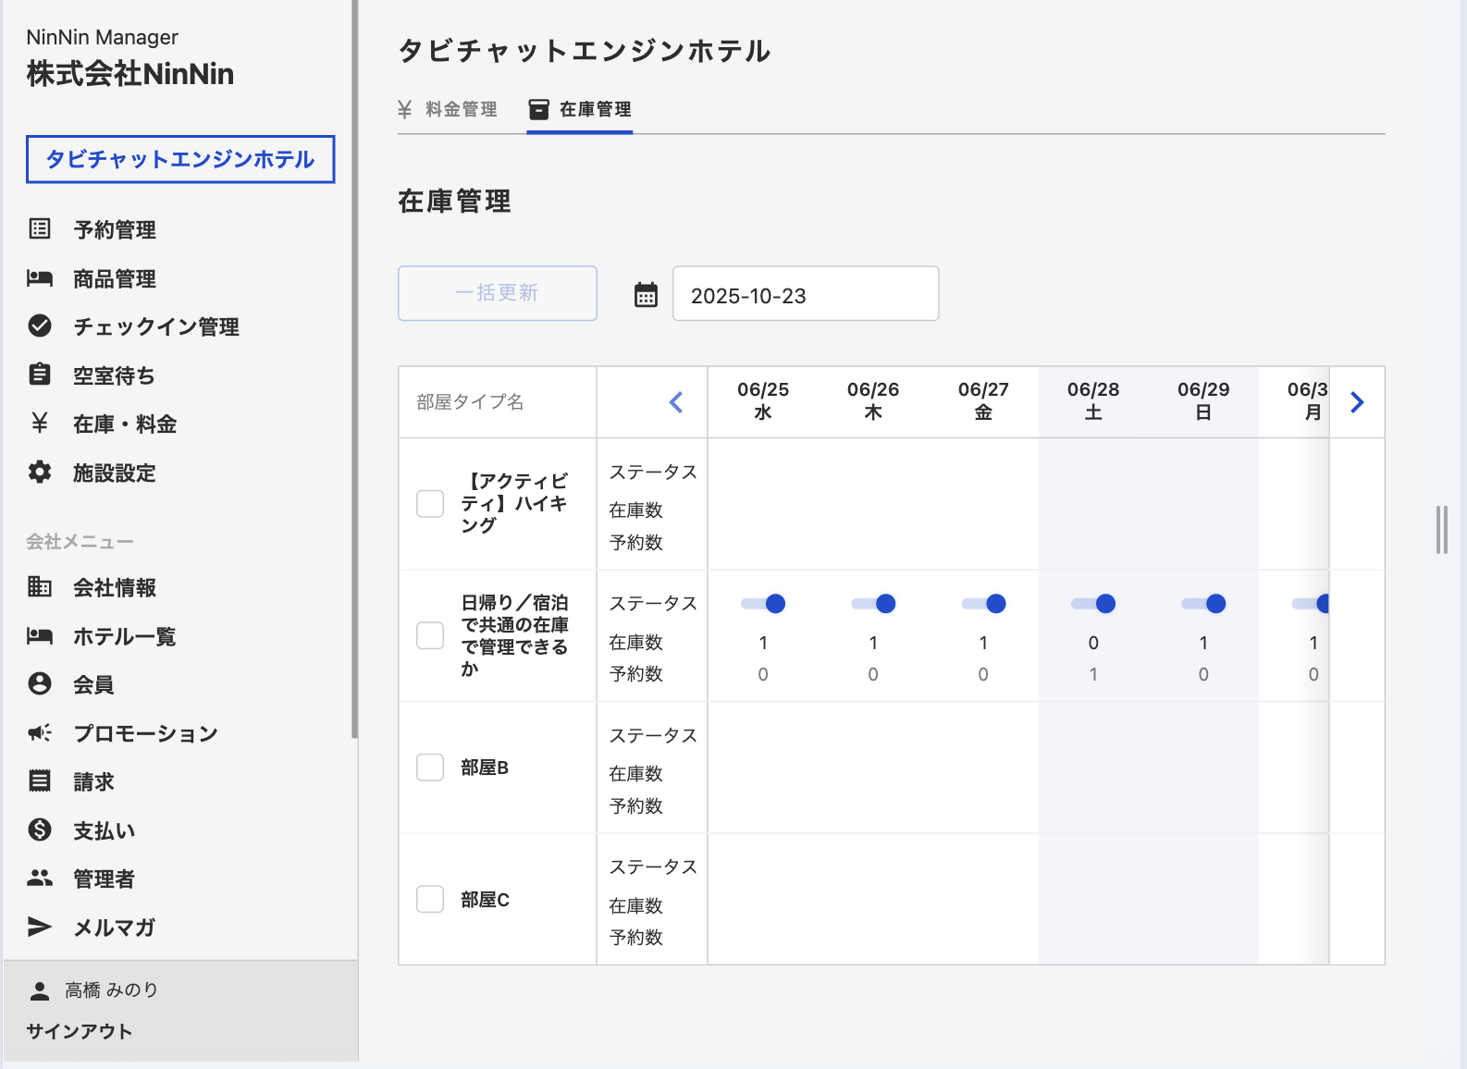Open the メルマガ link
1467x1069 pixels.
coord(114,927)
